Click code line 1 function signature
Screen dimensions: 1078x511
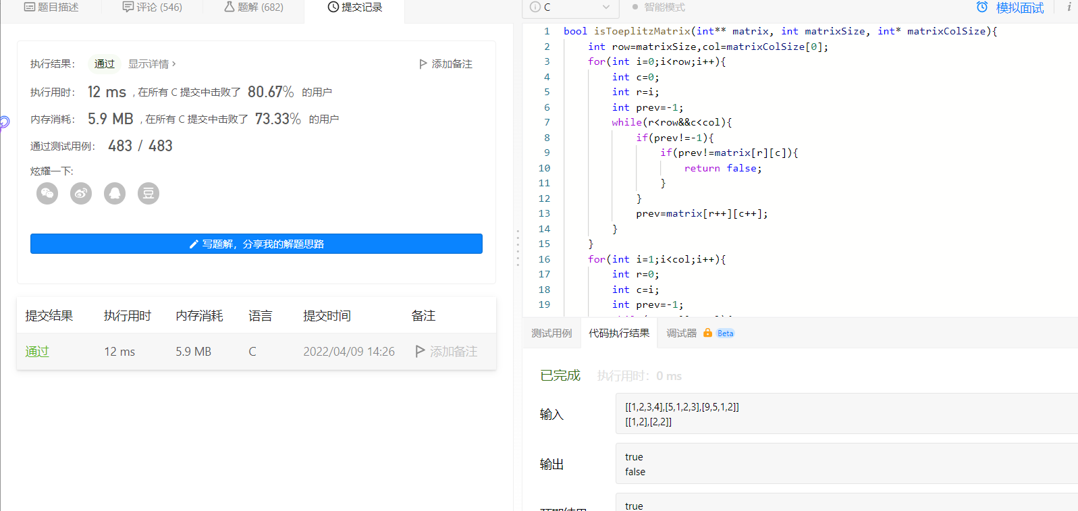[x=780, y=31]
